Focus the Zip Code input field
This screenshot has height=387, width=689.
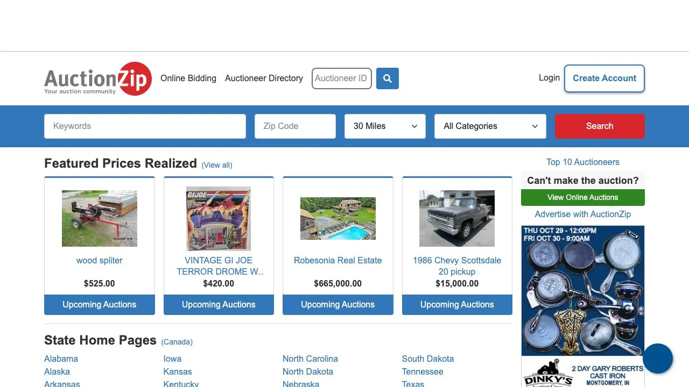[x=295, y=126]
